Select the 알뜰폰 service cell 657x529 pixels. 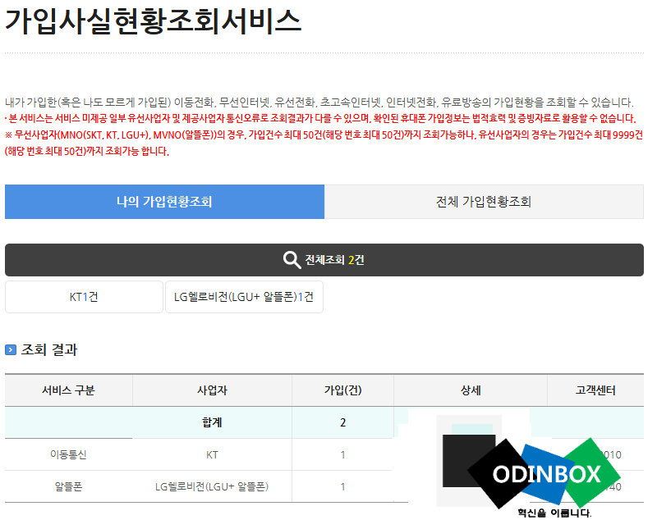click(x=69, y=486)
